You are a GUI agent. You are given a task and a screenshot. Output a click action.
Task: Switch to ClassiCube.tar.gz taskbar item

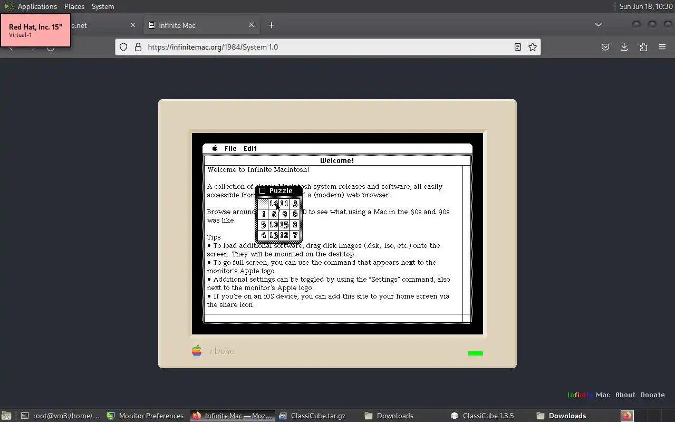click(x=319, y=416)
